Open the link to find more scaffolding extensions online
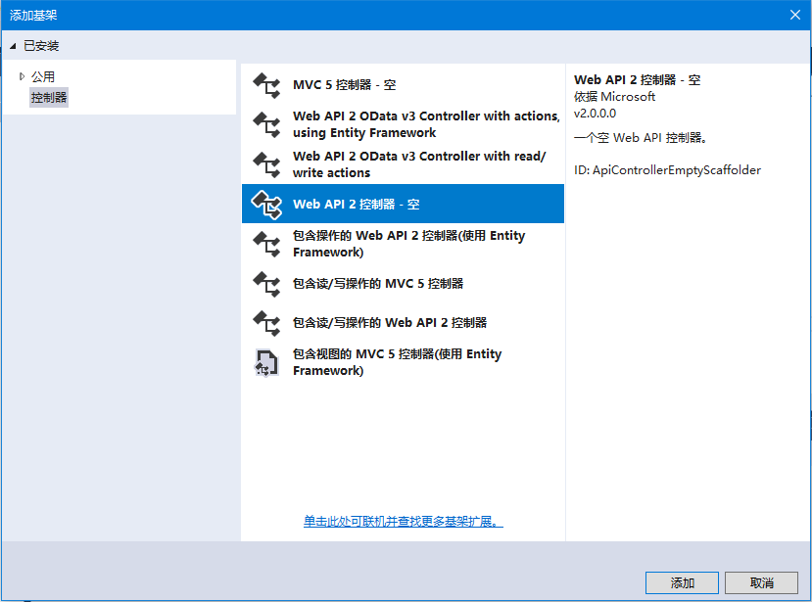The width and height of the screenshot is (812, 602). pos(403,522)
